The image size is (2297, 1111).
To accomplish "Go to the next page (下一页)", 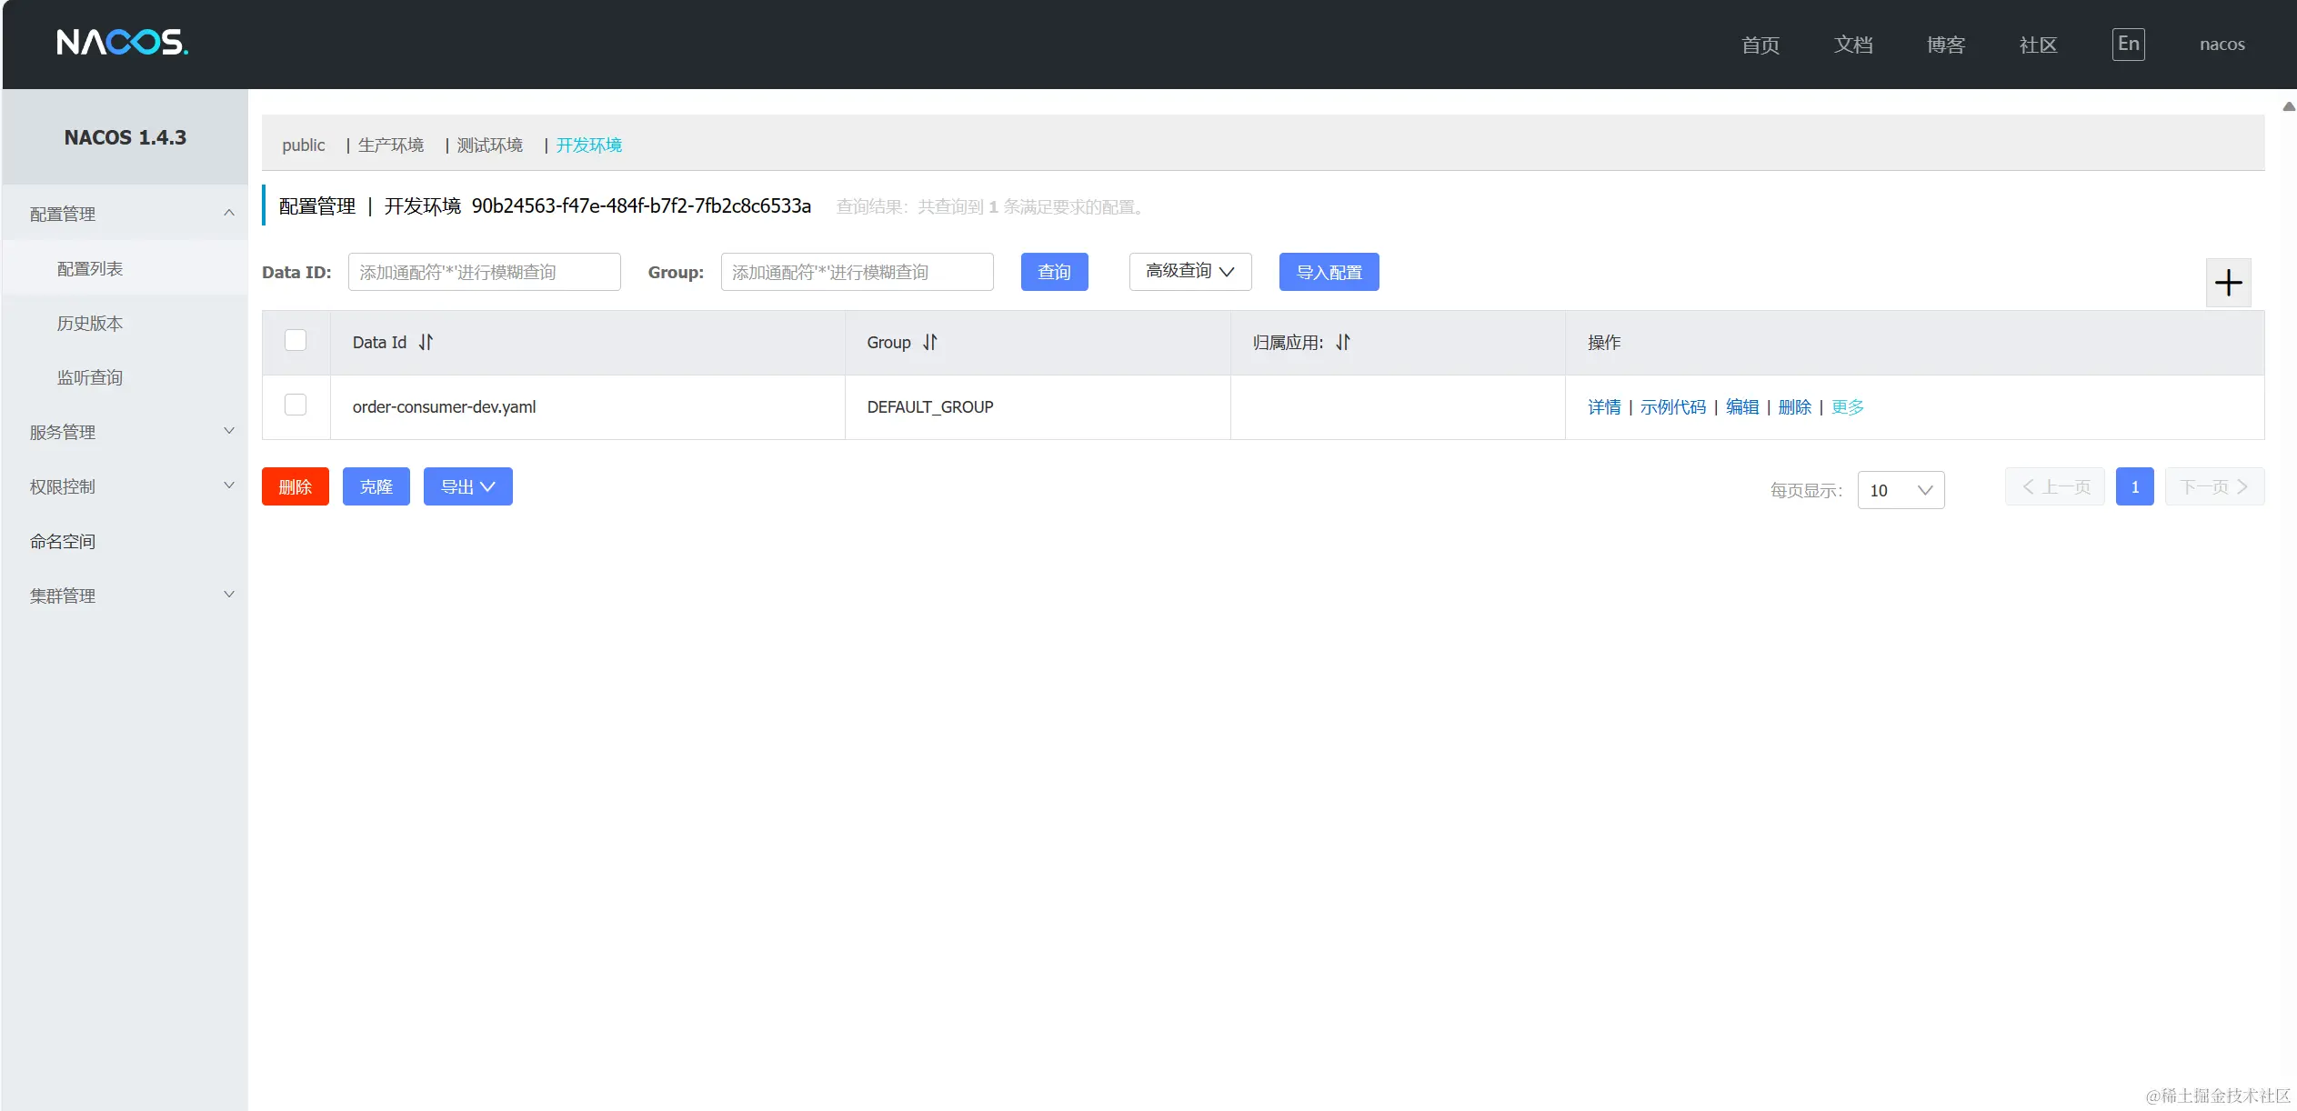I will (2213, 487).
